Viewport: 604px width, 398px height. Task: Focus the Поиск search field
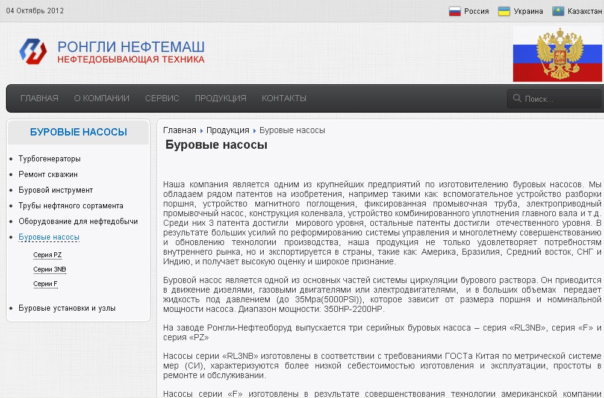pyautogui.click(x=555, y=99)
